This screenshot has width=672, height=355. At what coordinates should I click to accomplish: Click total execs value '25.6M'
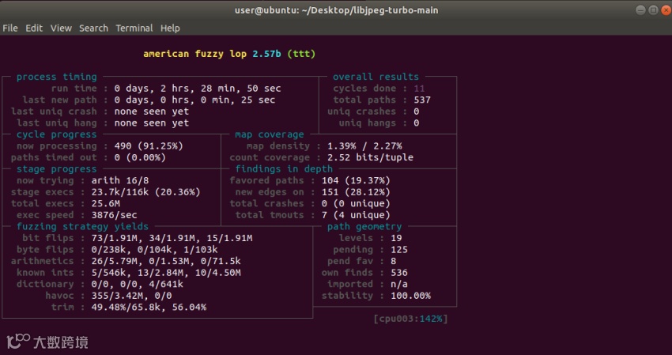pos(105,204)
